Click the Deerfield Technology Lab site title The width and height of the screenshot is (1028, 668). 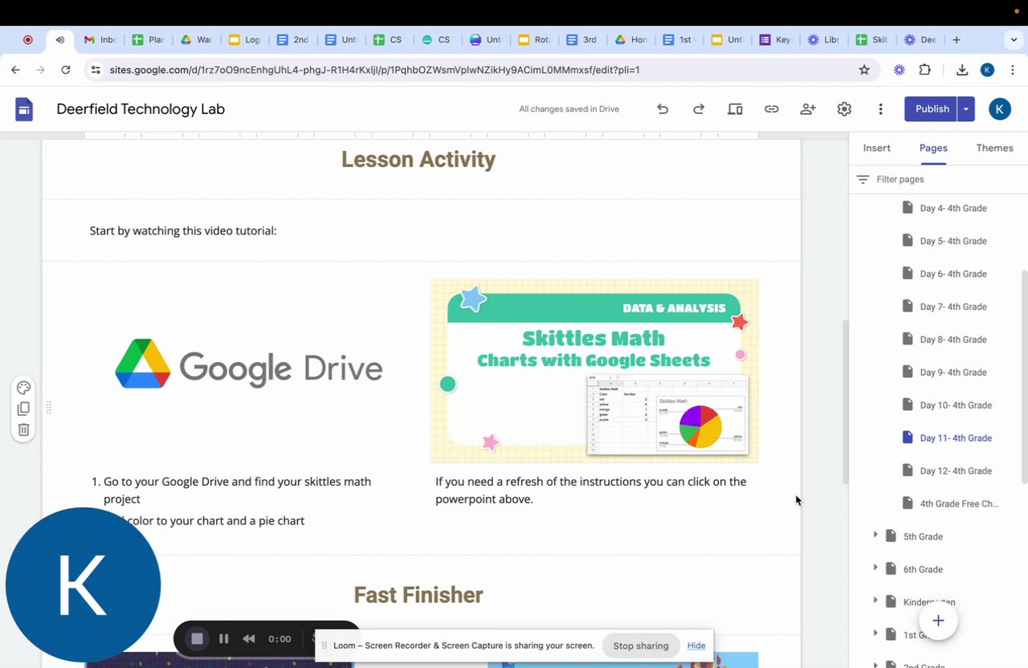click(x=141, y=109)
